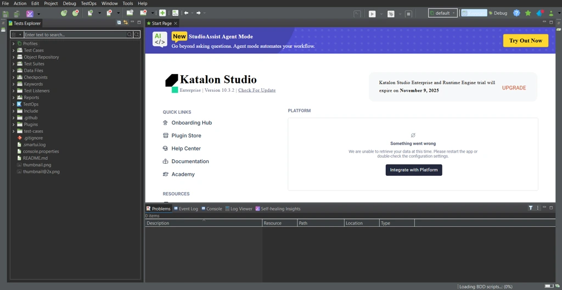Screen dimensions: 562x290
Task: Close the Start Page tab
Action: point(176,23)
